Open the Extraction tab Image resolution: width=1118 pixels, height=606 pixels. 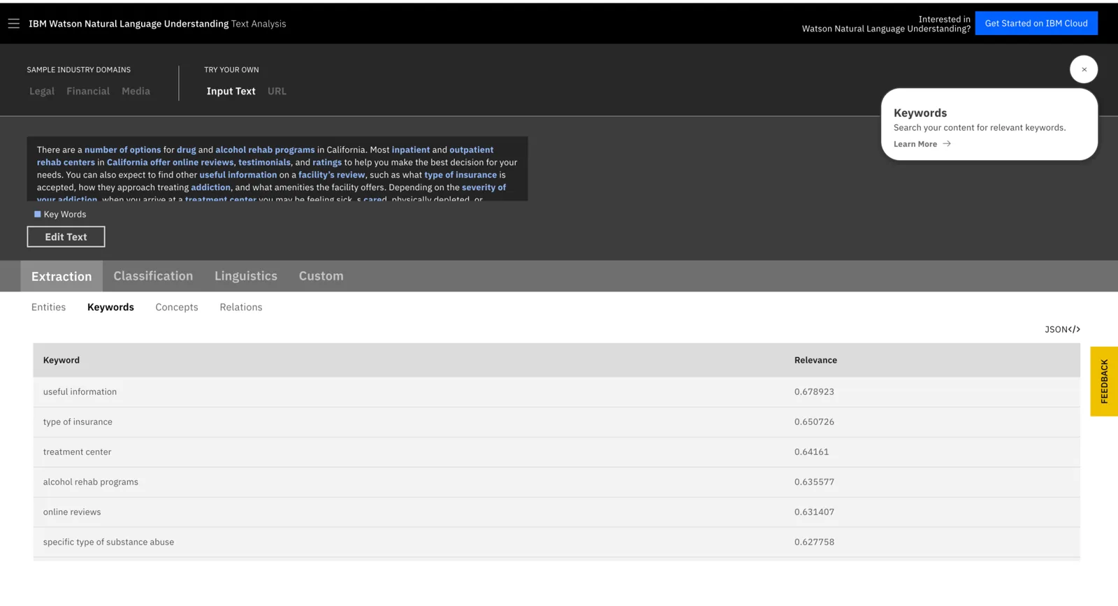(61, 276)
